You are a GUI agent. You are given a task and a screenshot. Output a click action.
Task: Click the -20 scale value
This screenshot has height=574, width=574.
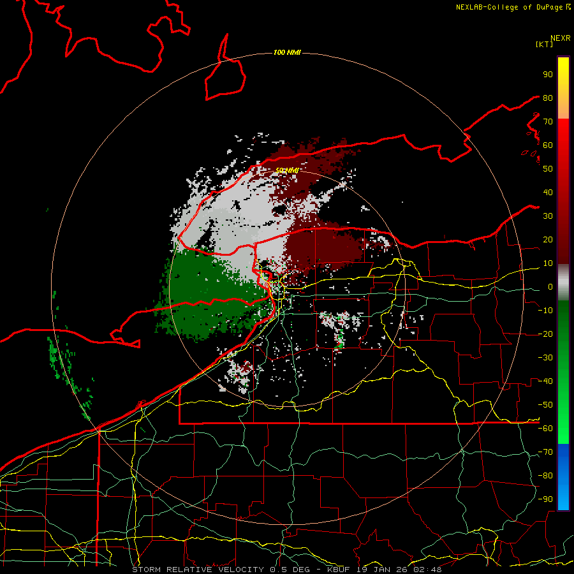[x=545, y=334]
